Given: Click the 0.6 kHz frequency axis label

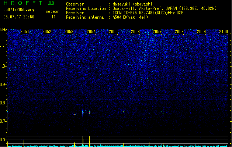Looking at the screenshot, I should coord(3,140).
